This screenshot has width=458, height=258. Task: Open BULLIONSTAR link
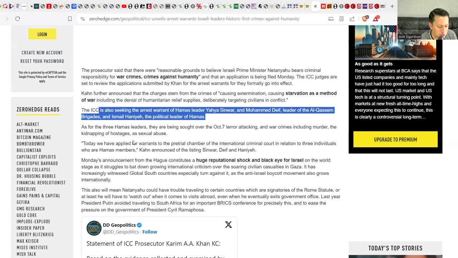pyautogui.click(x=29, y=150)
